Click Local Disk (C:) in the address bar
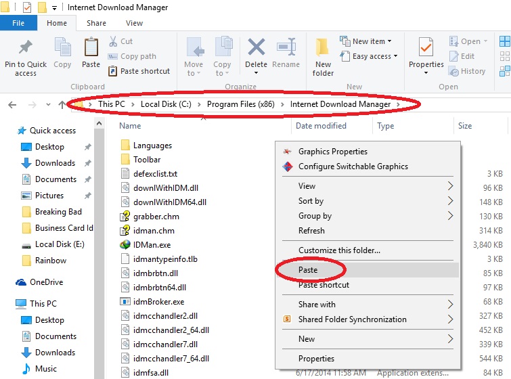This screenshot has height=379, width=511. click(x=166, y=104)
